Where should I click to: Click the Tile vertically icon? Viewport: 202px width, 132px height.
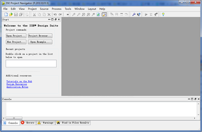click(122, 14)
